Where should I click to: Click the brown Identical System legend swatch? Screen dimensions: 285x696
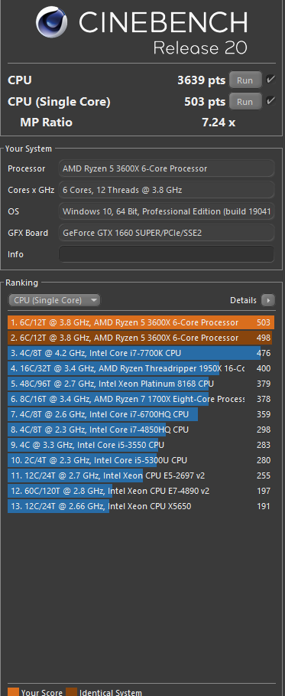[x=71, y=691]
